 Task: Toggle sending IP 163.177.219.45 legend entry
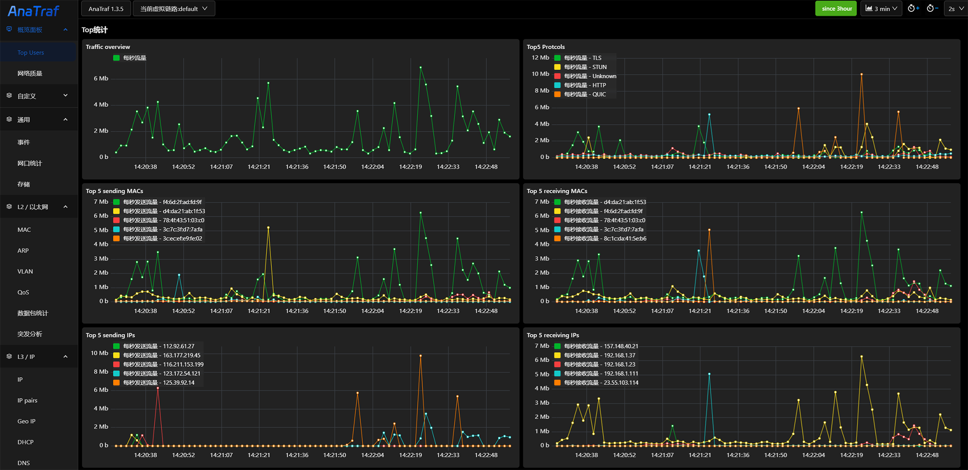[157, 355]
